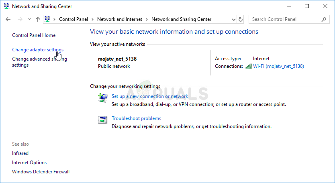Image resolution: width=335 pixels, height=183 pixels.
Task: Open Internet Options link
Action: (x=29, y=163)
